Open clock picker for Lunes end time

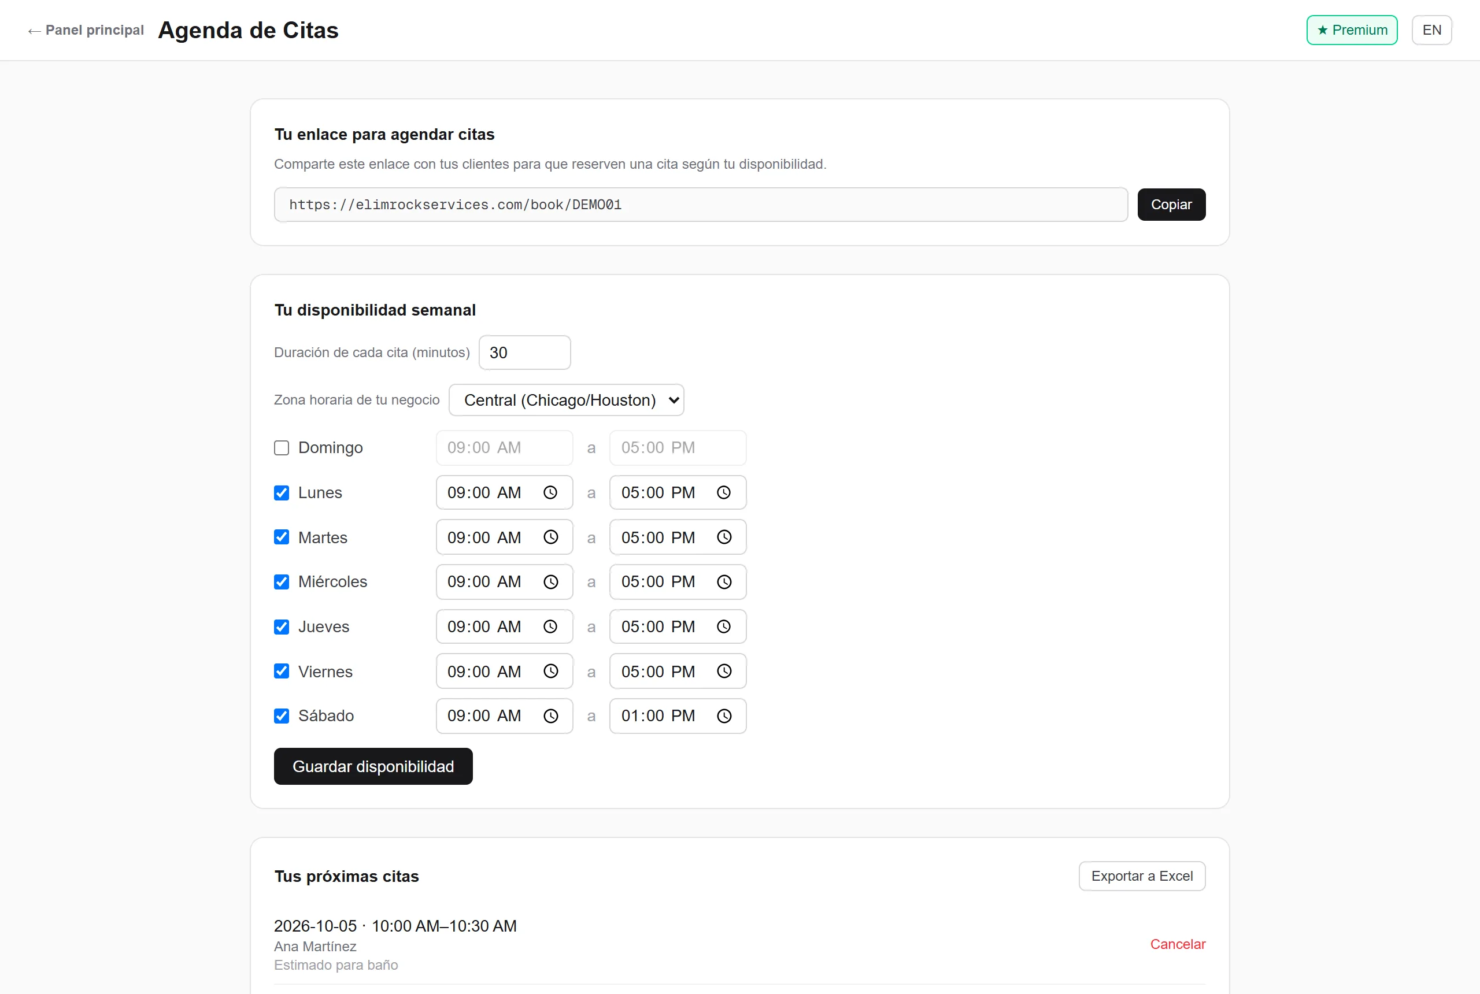click(x=723, y=492)
